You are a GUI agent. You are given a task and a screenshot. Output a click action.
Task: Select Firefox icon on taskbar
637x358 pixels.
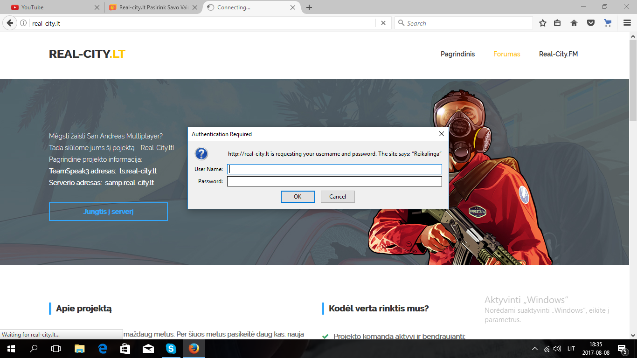point(194,349)
